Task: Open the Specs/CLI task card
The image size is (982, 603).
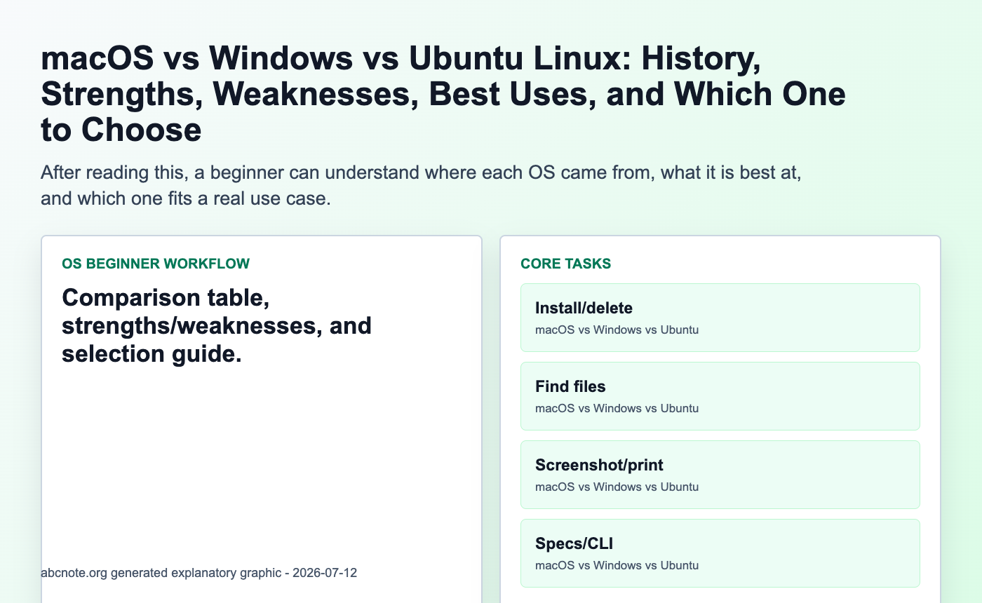Action: (x=720, y=553)
